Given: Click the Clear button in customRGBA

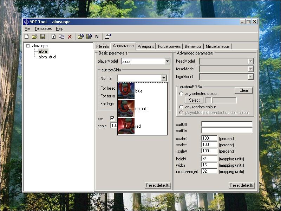Looking at the screenshot, I should 244,90.
